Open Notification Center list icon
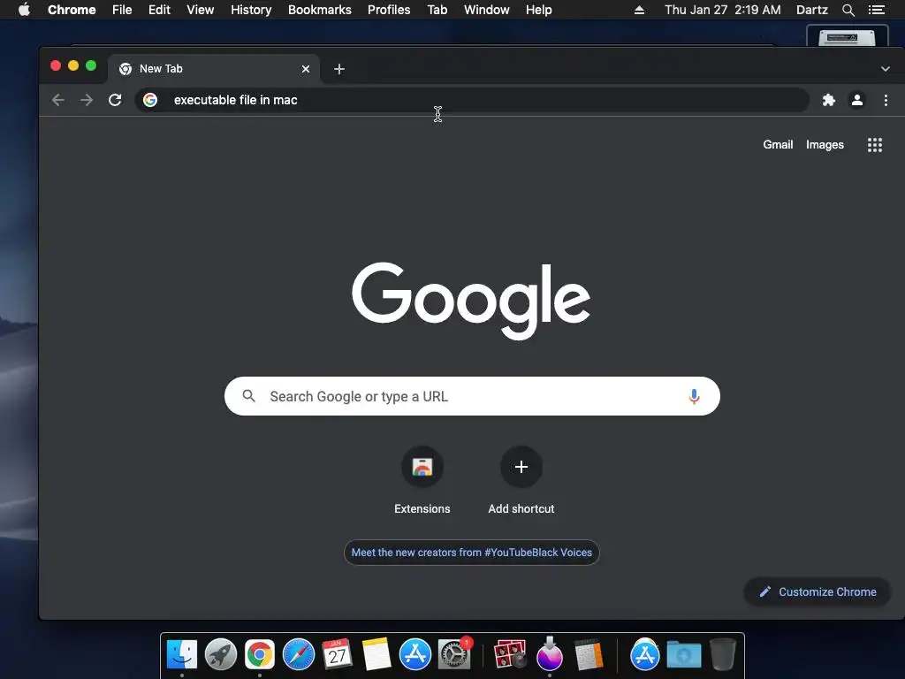The width and height of the screenshot is (905, 679). (x=877, y=10)
